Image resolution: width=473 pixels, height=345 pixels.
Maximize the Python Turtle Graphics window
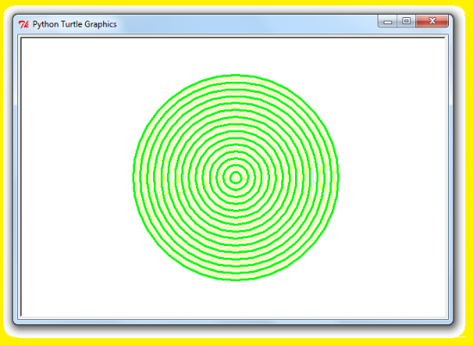click(x=406, y=21)
